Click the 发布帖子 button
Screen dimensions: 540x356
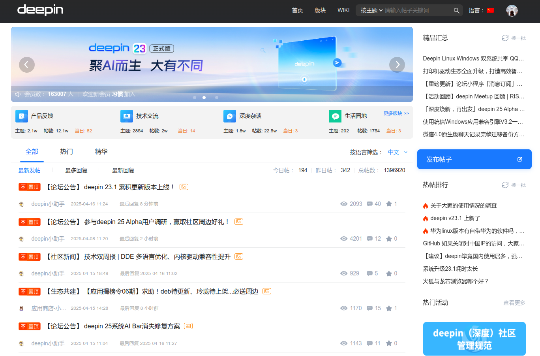(474, 159)
